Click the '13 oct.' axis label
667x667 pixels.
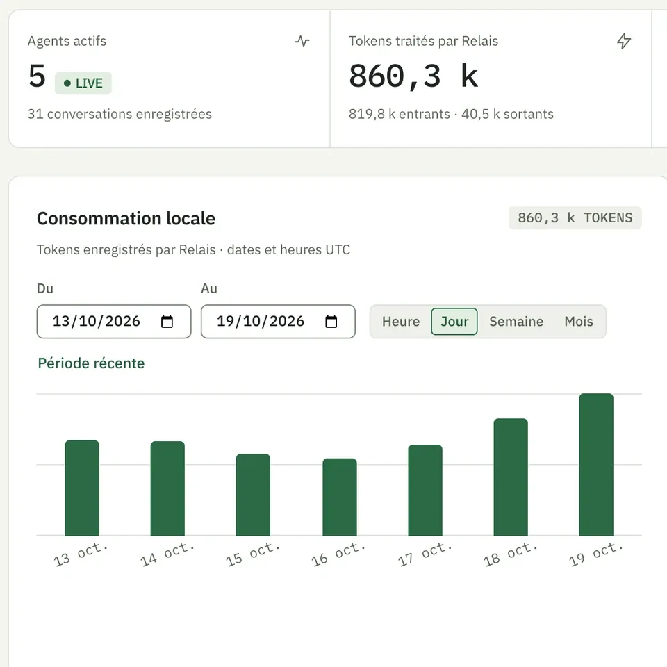[x=81, y=554]
